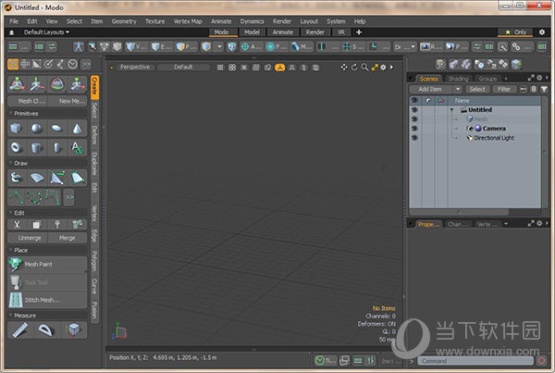Open the Default Layouts dropdown

[46, 32]
